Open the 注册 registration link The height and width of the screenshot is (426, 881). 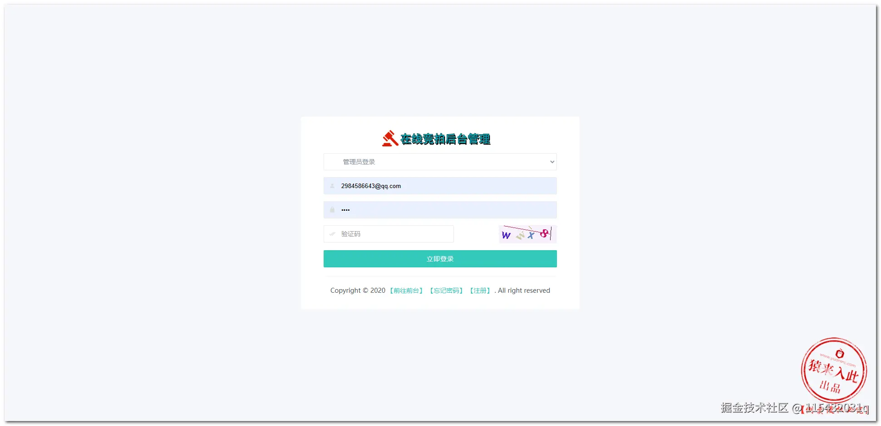[x=480, y=290]
